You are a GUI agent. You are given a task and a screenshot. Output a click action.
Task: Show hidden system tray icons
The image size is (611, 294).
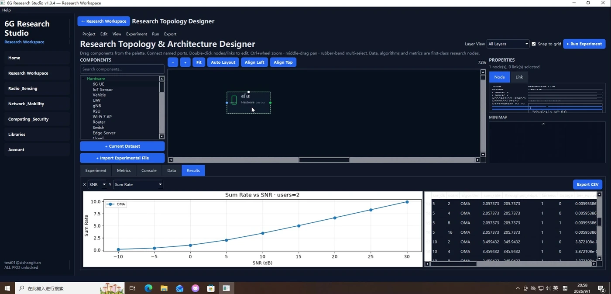[518, 288]
